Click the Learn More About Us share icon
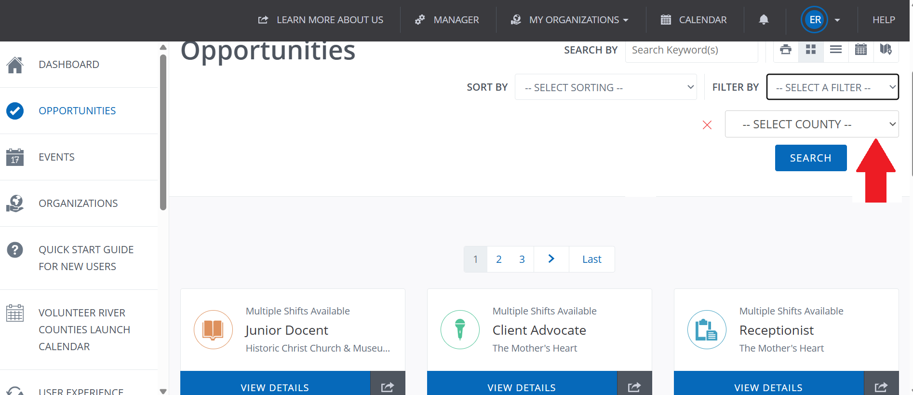913x395 pixels. pos(263,20)
